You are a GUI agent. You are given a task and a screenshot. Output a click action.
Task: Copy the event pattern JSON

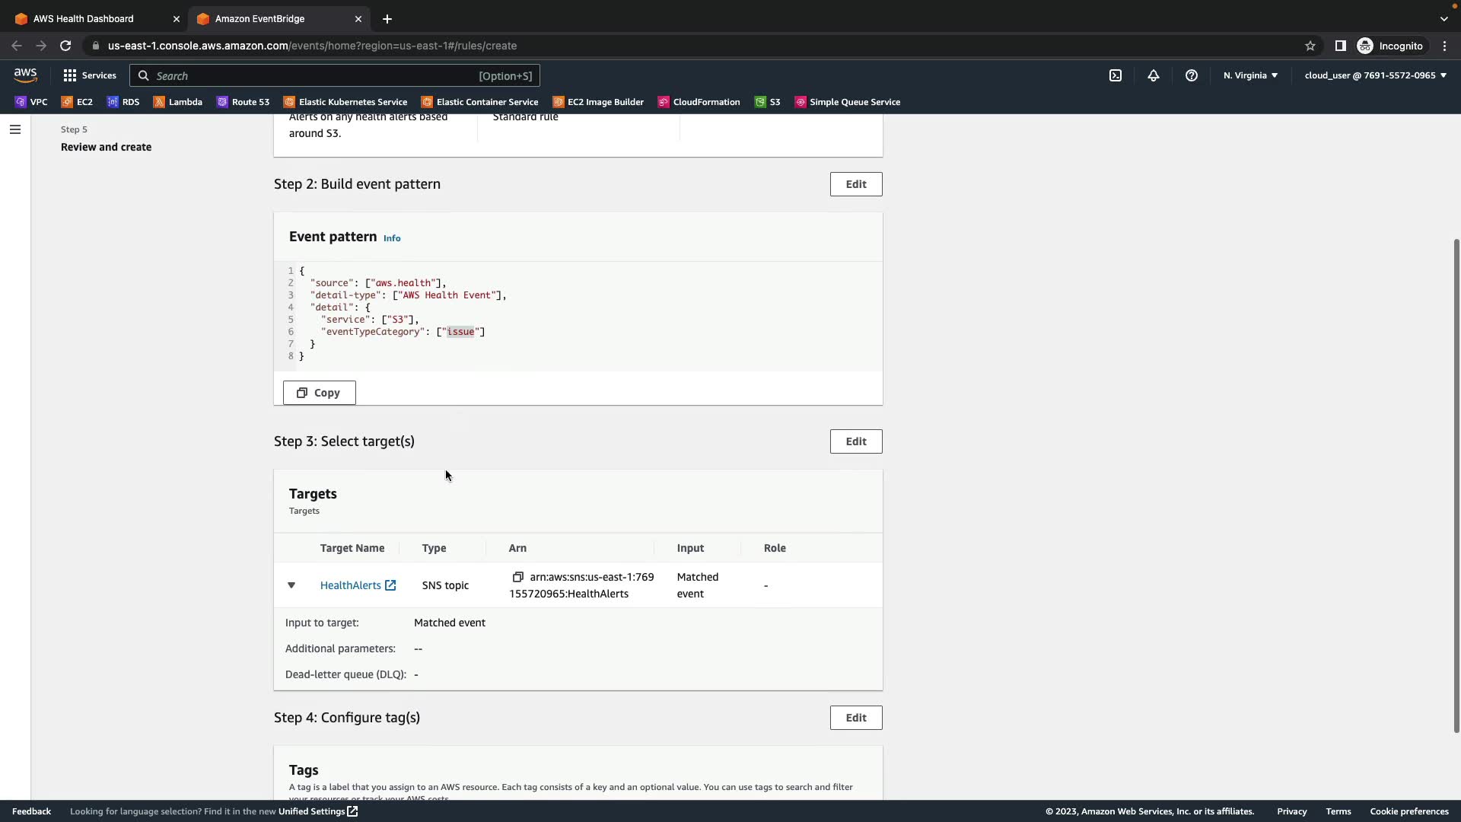(319, 393)
